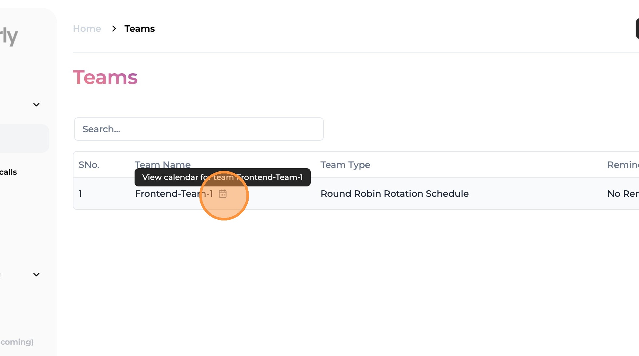
Task: Click the dark button at top right
Action: (x=637, y=29)
